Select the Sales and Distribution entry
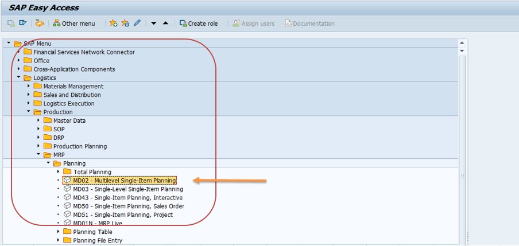519x246 pixels. tap(72, 95)
